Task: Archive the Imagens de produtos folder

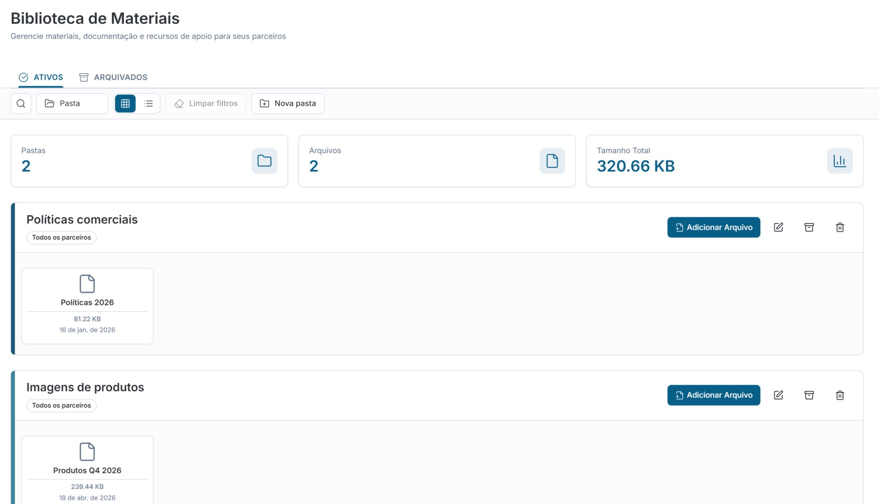Action: tap(809, 395)
